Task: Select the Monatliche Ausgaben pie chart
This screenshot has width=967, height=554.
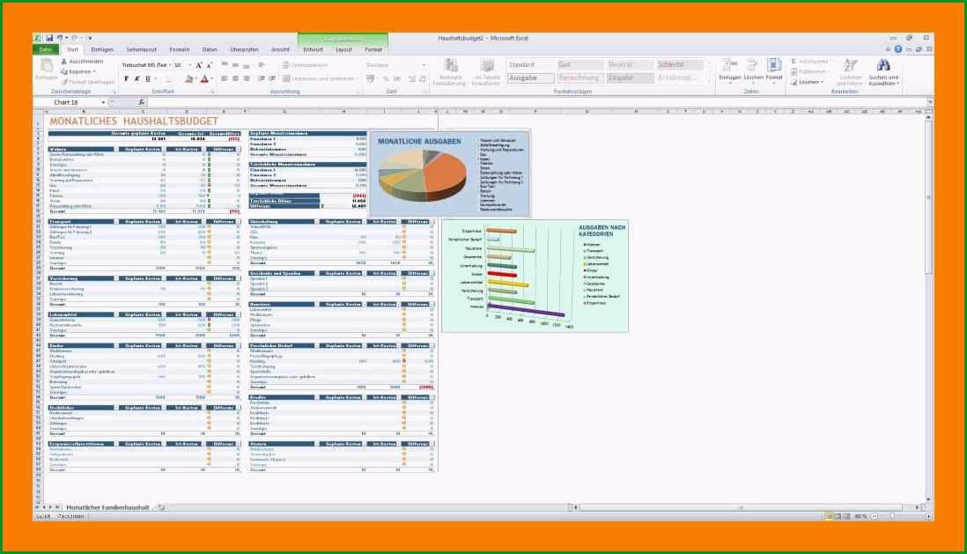Action: pyautogui.click(x=449, y=173)
